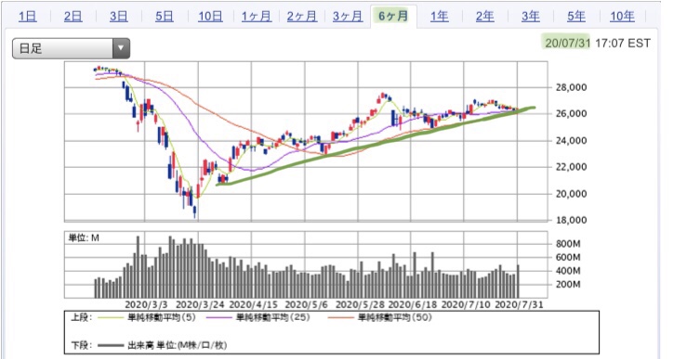Switch to the 3日 range tab
The height and width of the screenshot is (359, 674).
(x=119, y=17)
